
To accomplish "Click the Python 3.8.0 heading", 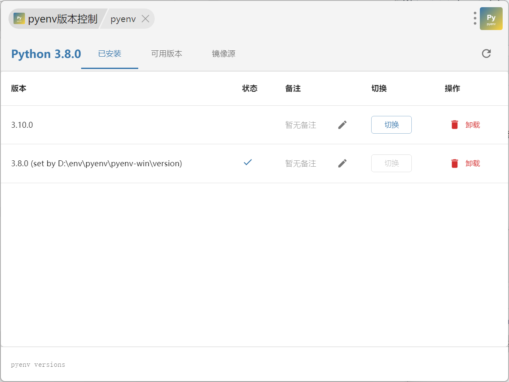I will click(46, 54).
